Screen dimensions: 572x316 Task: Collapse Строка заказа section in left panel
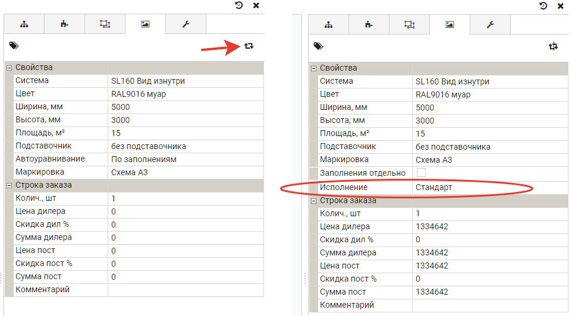(9, 185)
